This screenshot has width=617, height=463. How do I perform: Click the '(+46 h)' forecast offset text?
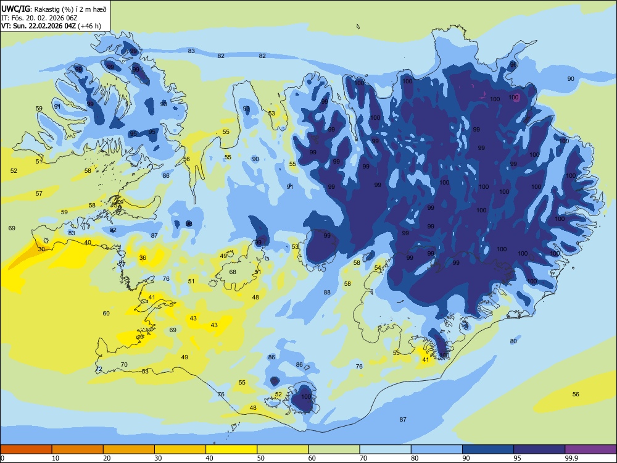89,26
